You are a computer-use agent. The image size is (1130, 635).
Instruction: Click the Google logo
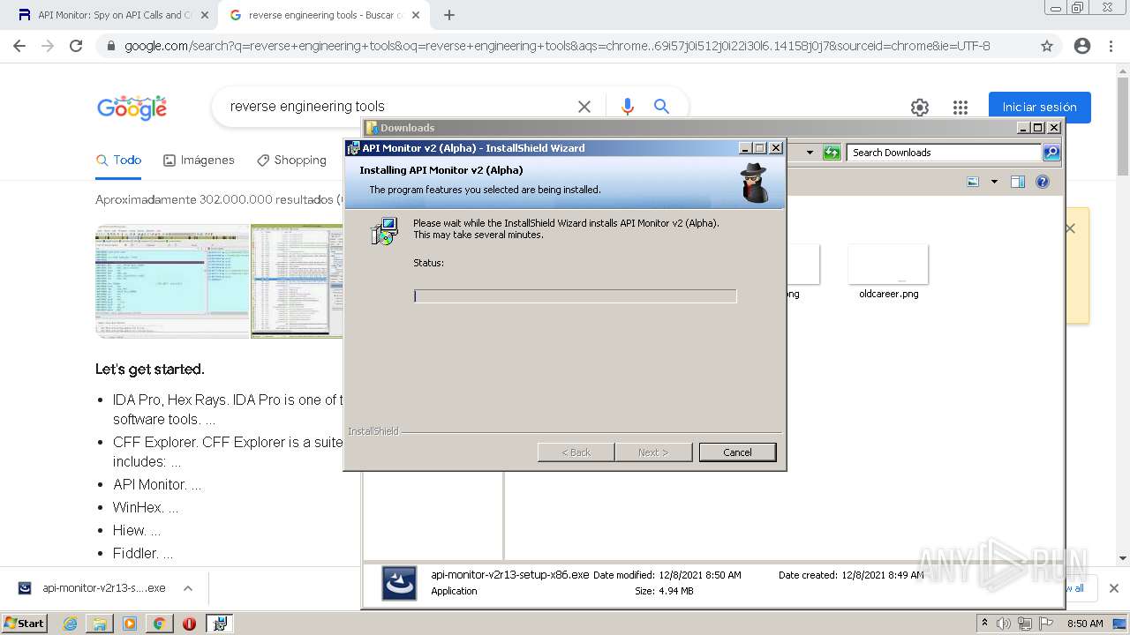click(132, 108)
